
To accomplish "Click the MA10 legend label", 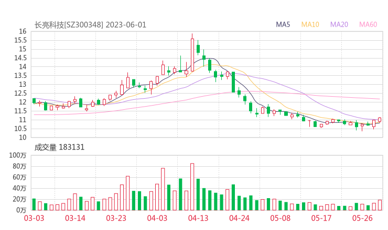I will (310, 25).
